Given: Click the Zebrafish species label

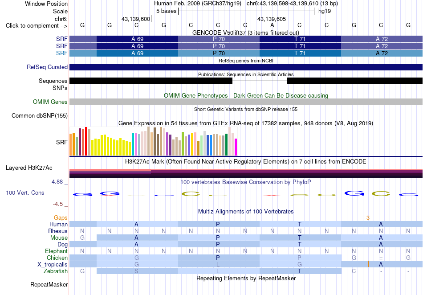Looking at the screenshot, I should [x=56, y=271].
